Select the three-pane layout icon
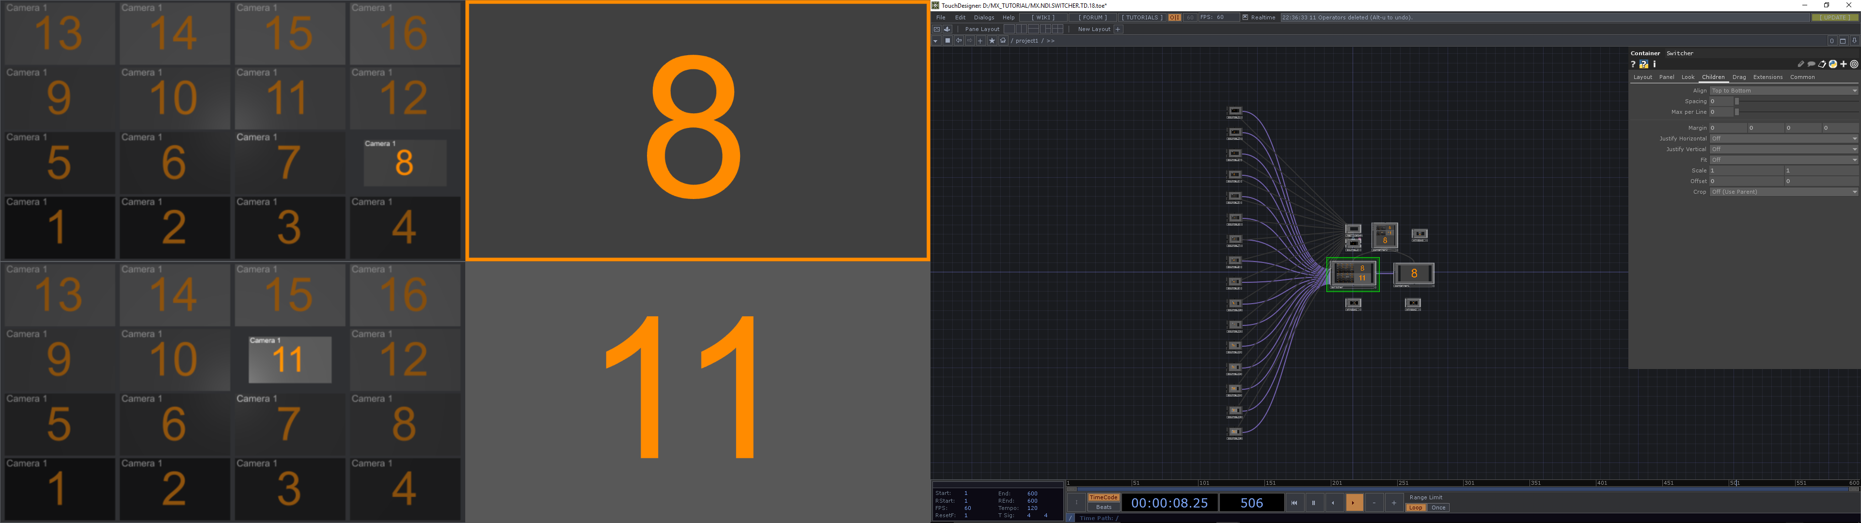1861x523 pixels. pos(1045,29)
